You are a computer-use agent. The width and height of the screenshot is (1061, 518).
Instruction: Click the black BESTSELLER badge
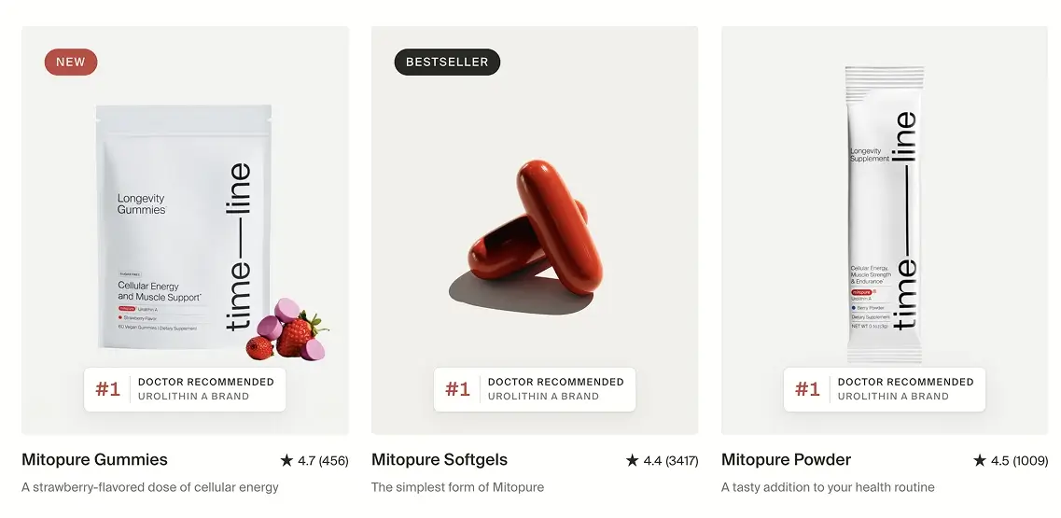[x=447, y=63]
